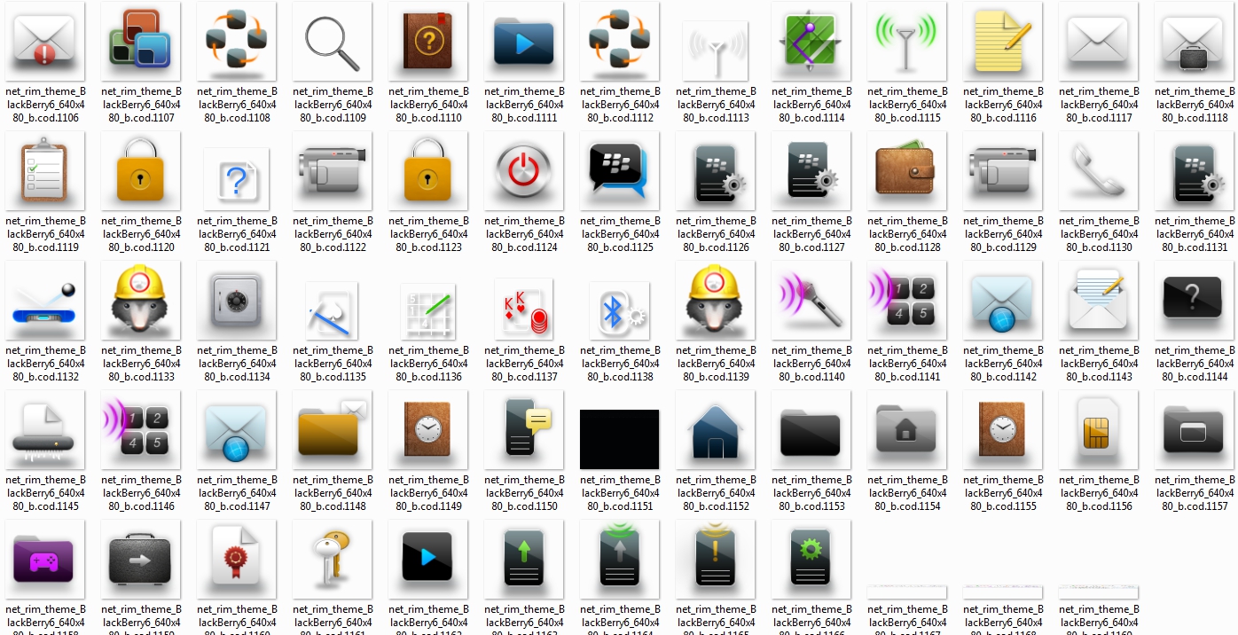Select the document with blue question mark icon
Viewport: 1238px width, 635px height.
237,179
